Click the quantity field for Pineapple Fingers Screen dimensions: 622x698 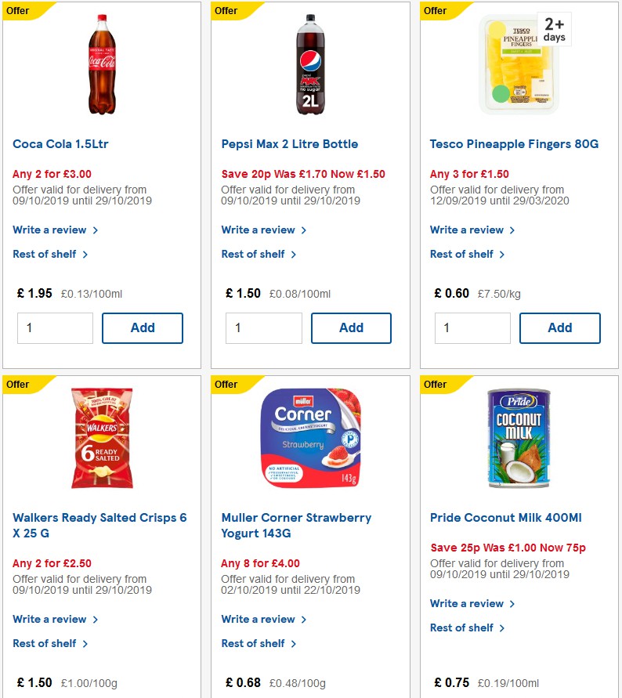472,327
